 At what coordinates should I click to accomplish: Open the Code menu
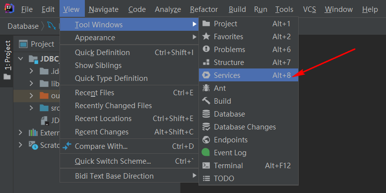click(x=137, y=9)
